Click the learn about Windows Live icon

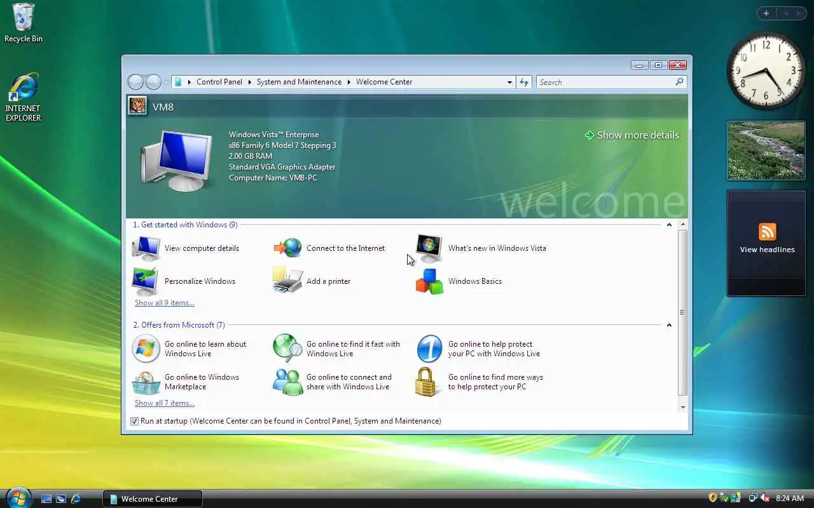[146, 349]
